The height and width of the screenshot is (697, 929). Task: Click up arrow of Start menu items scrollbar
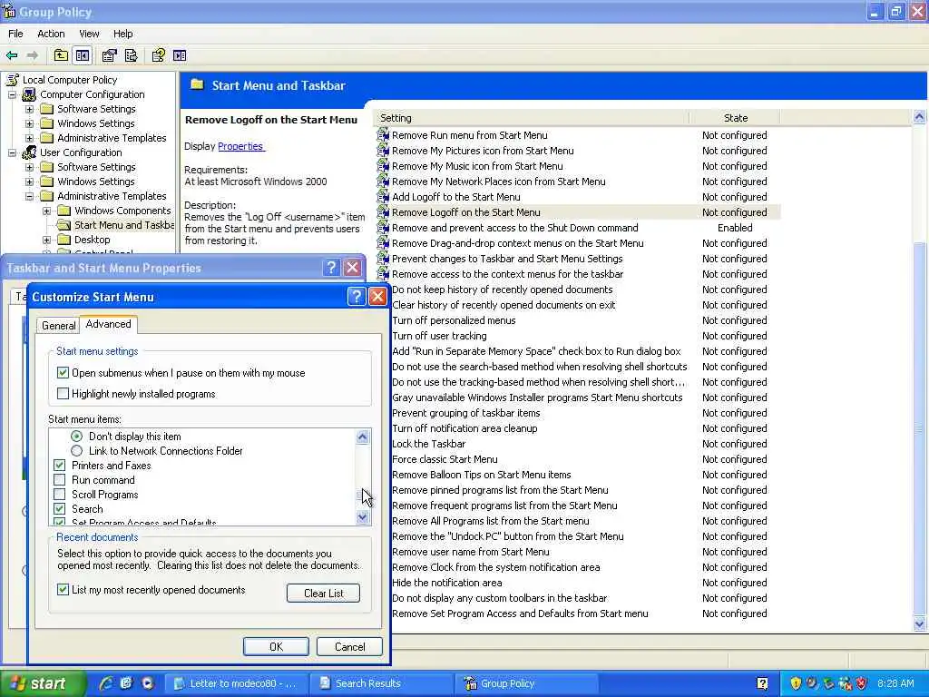[363, 437]
